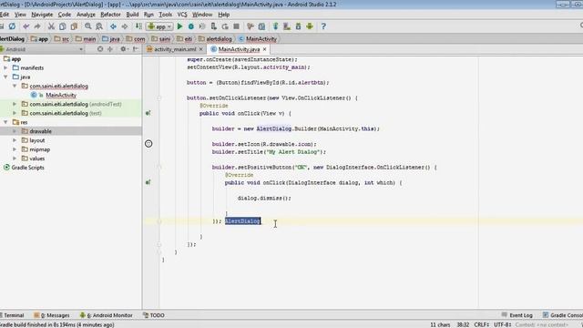
Task: Open the VCS menu
Action: click(x=182, y=15)
